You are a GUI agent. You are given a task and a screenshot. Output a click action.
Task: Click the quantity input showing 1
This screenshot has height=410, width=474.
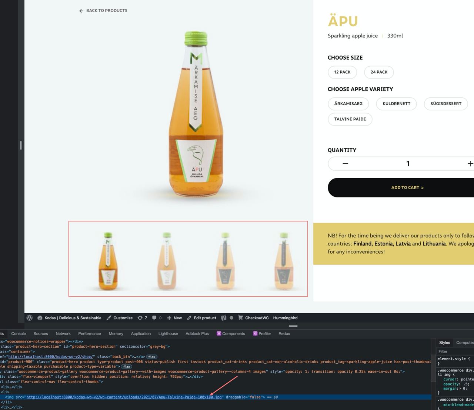(408, 164)
